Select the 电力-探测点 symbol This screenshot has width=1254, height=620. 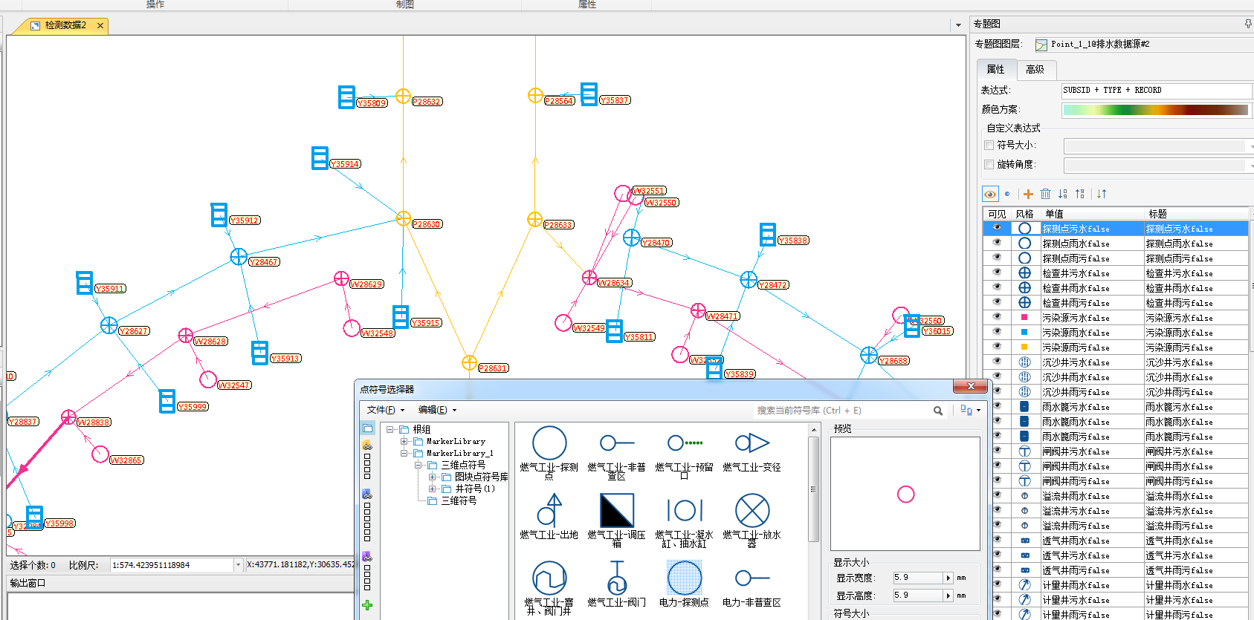coord(684,584)
